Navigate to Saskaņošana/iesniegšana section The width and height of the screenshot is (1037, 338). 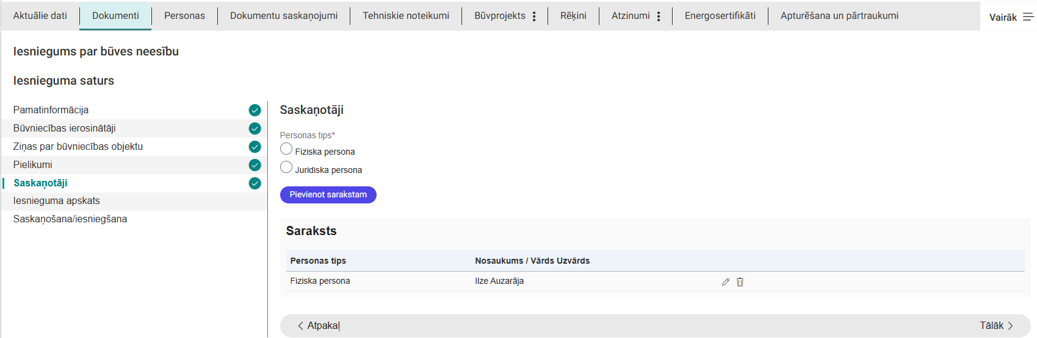pyautogui.click(x=70, y=219)
